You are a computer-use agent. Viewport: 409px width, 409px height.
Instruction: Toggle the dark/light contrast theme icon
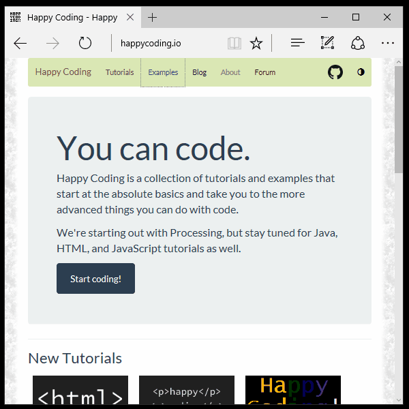pos(361,72)
